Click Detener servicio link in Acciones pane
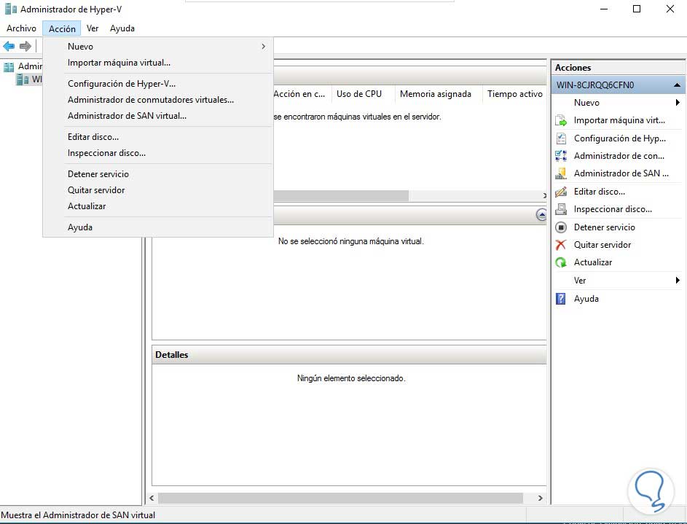Screen dimensions: 687x524 pos(604,227)
